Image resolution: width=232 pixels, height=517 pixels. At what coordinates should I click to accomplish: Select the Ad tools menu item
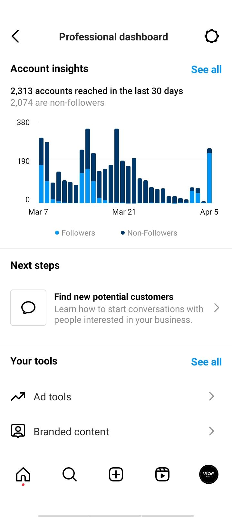click(116, 396)
